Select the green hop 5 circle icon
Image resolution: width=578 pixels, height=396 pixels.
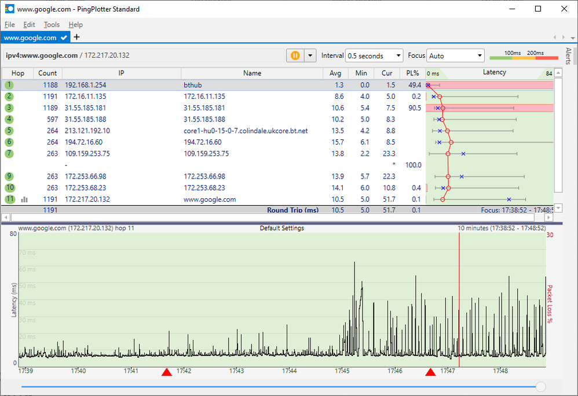click(x=9, y=131)
